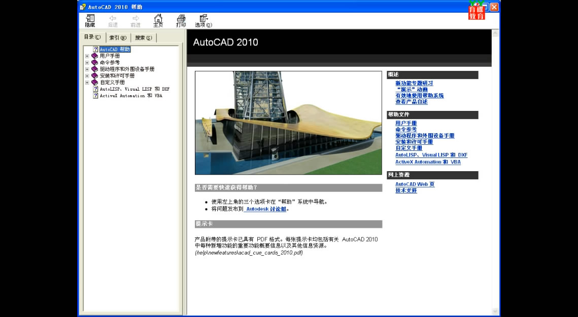Click the book icon beside 用户手册 in tree
Viewport: 578px width, 317px height.
(x=95, y=56)
